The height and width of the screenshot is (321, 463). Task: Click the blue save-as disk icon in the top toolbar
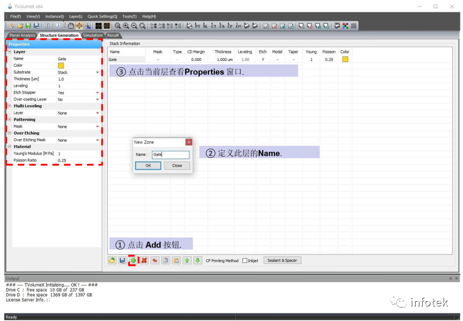[x=36, y=26]
